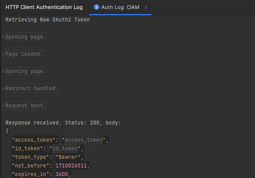Image resolution: width=255 pixels, height=178 pixels.
Task: Click the "expires_in" JSON key
Action: pyautogui.click(x=31, y=174)
